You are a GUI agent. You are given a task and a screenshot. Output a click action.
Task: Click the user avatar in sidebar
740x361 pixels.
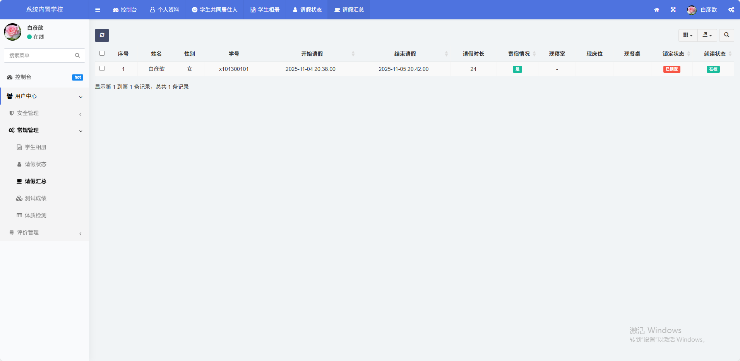tap(12, 32)
